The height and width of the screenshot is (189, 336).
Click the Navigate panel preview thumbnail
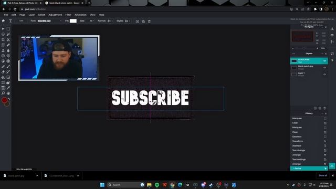click(x=302, y=36)
